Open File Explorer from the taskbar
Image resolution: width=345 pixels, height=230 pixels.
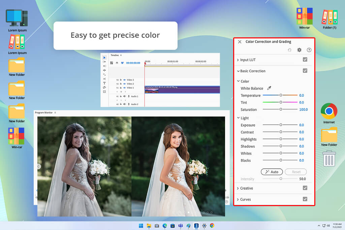pyautogui.click(x=149, y=226)
